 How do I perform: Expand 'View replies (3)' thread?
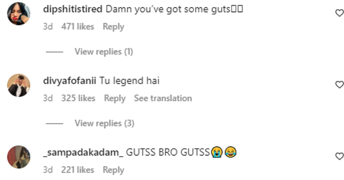104,124
